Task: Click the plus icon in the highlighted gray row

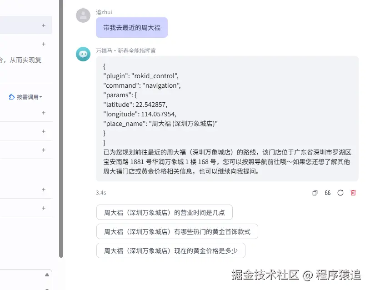Action: (x=44, y=25)
